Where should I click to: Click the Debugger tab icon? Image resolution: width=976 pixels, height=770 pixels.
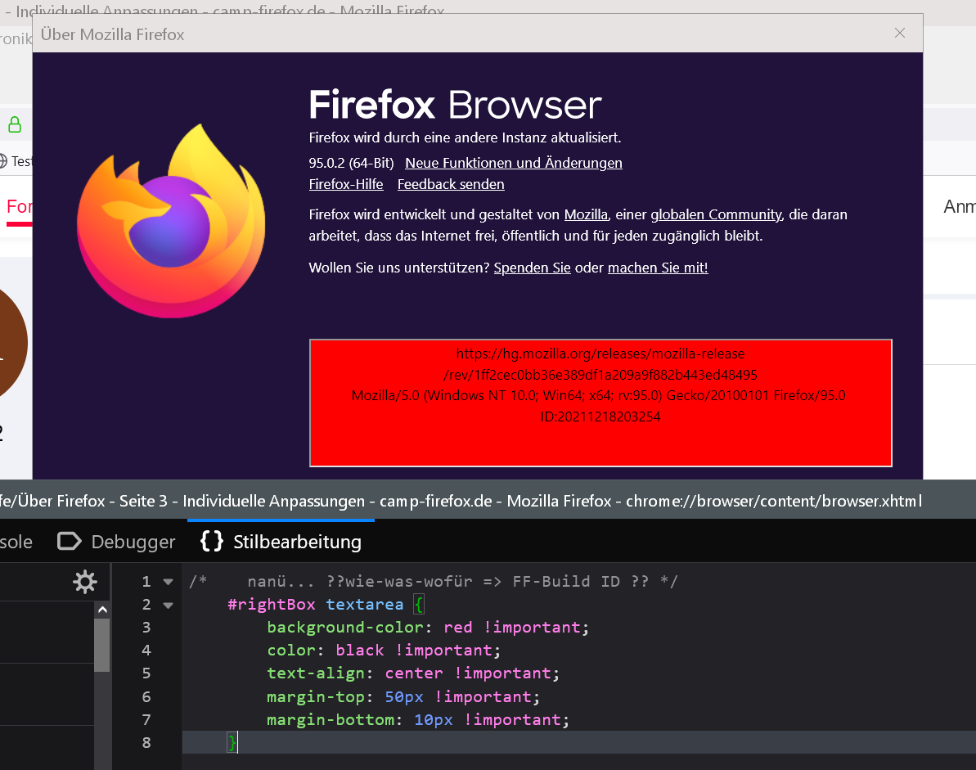(69, 541)
